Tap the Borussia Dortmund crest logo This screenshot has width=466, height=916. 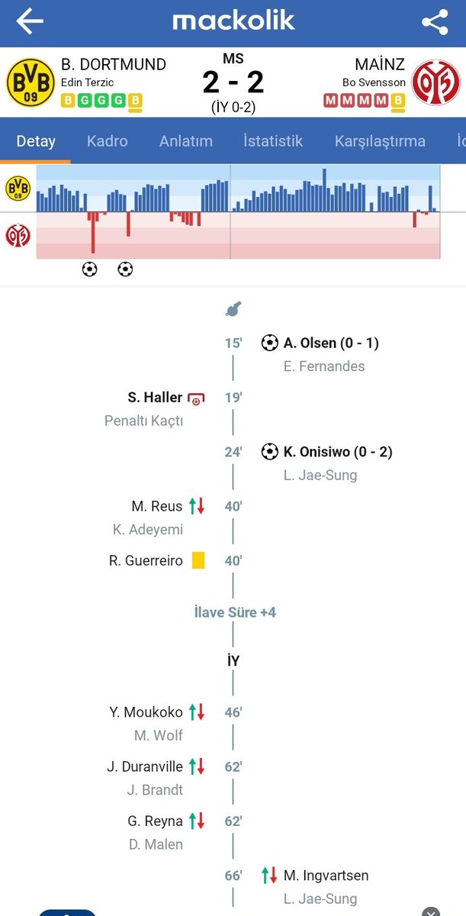click(30, 82)
